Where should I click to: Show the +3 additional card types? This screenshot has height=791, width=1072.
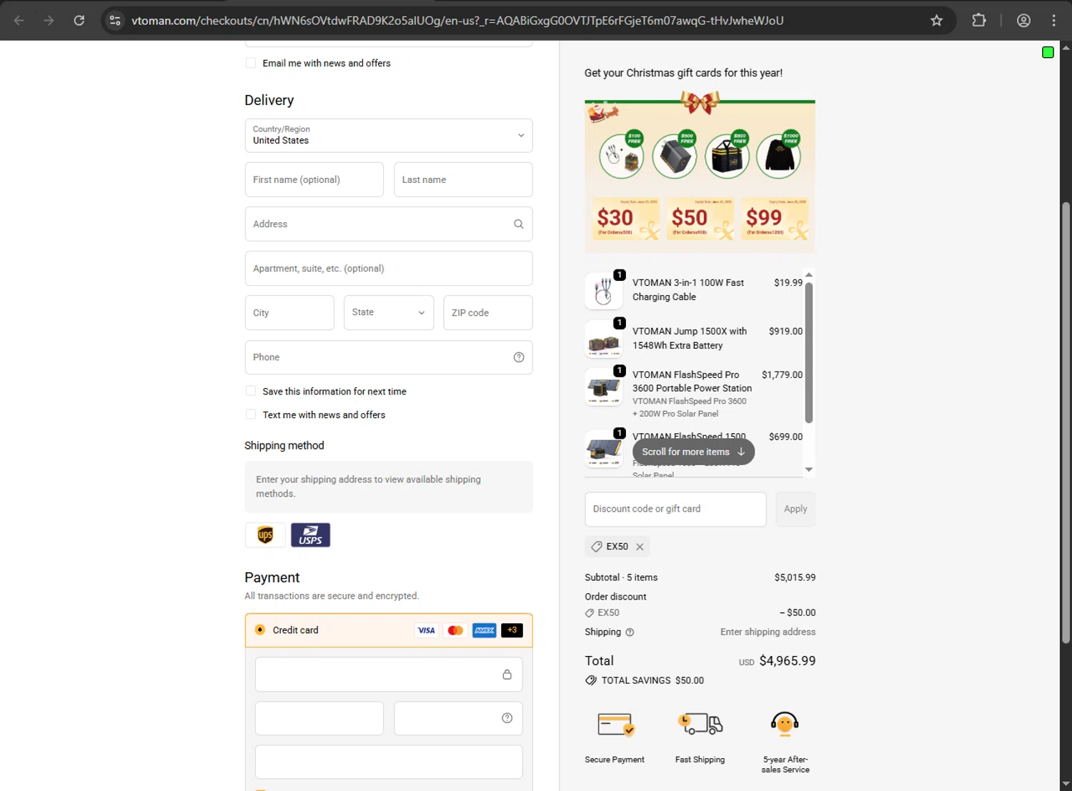512,630
